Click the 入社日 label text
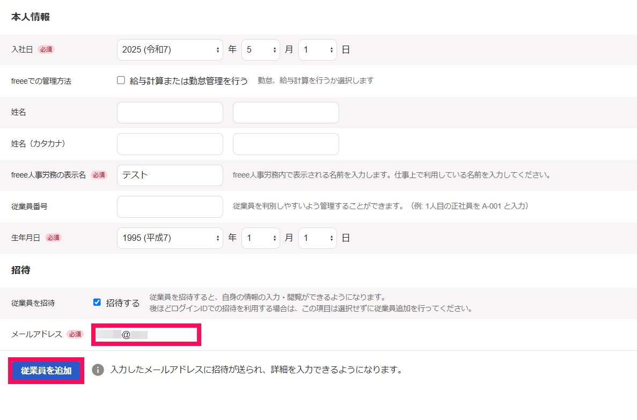Screen dimensions: 637x420 (x=22, y=49)
